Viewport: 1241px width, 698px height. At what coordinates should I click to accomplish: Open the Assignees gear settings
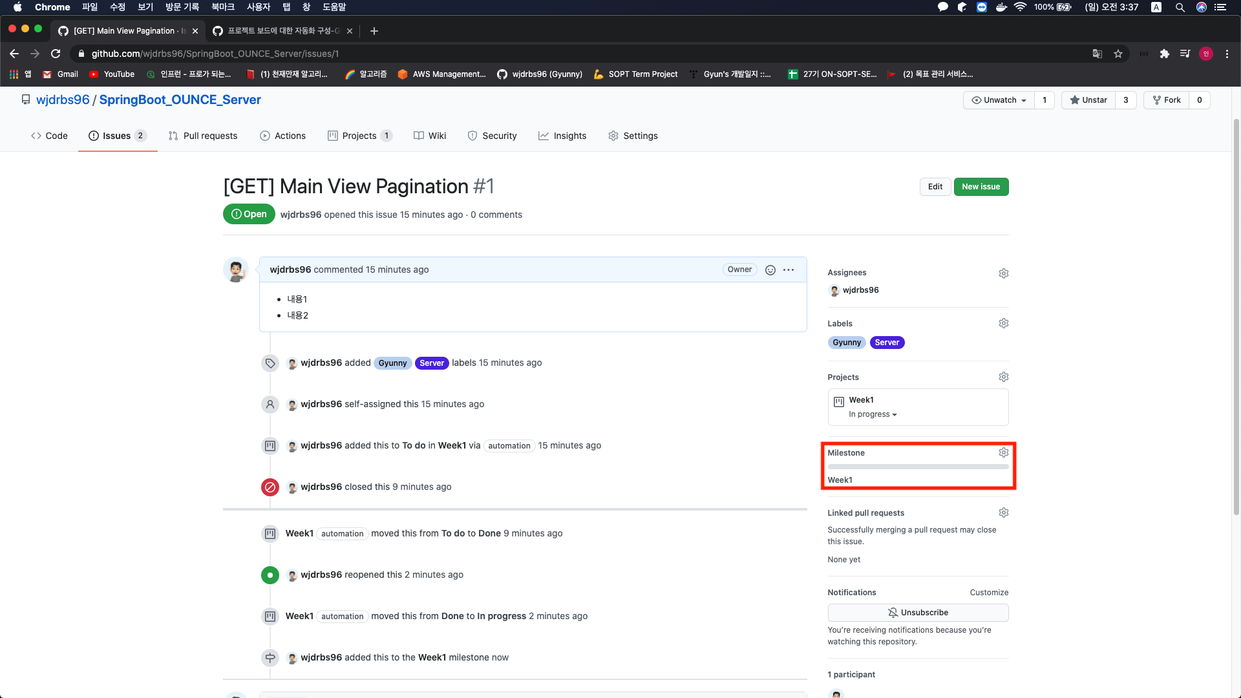coord(1003,273)
